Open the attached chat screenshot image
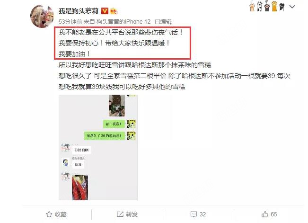 tap(98, 148)
